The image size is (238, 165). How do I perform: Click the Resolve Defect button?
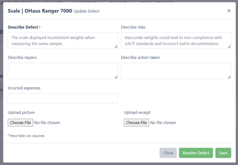point(196,153)
